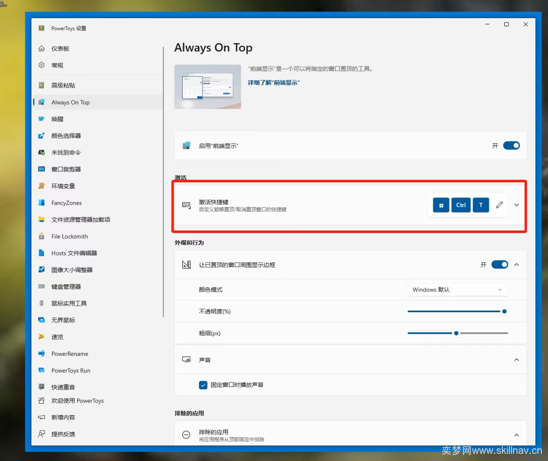Image resolution: width=548 pixels, height=461 pixels.
Task: Click the 激活快捷键 row label
Action: [214, 202]
